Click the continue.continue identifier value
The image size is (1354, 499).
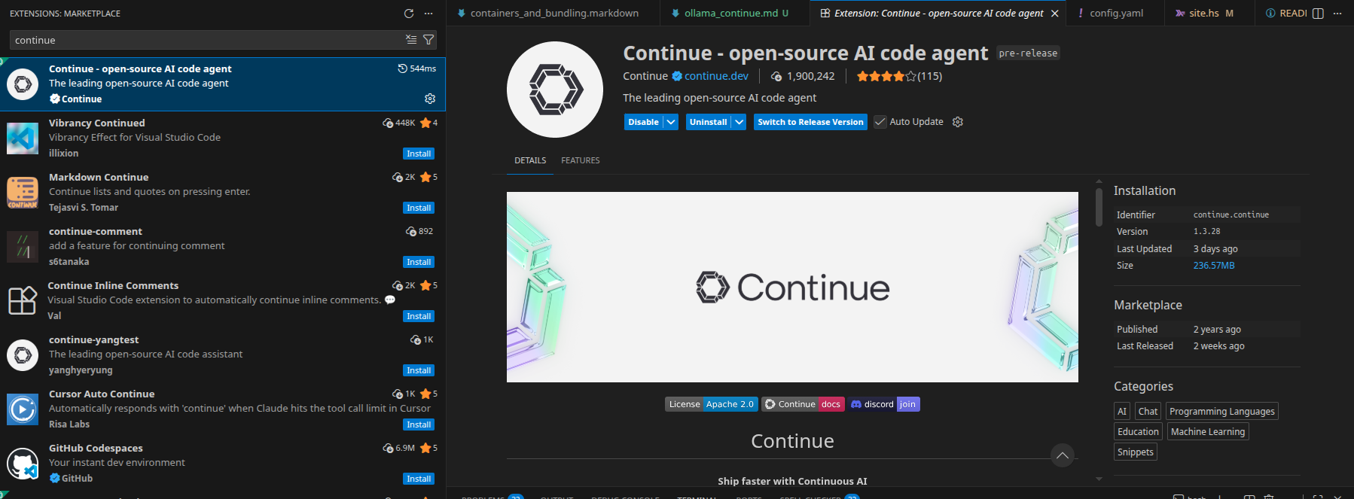(1231, 215)
